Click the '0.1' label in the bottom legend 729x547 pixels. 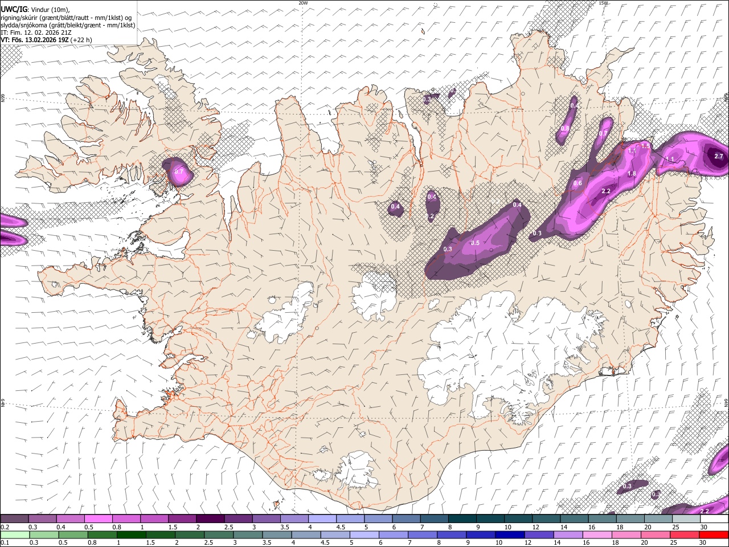click(5, 543)
